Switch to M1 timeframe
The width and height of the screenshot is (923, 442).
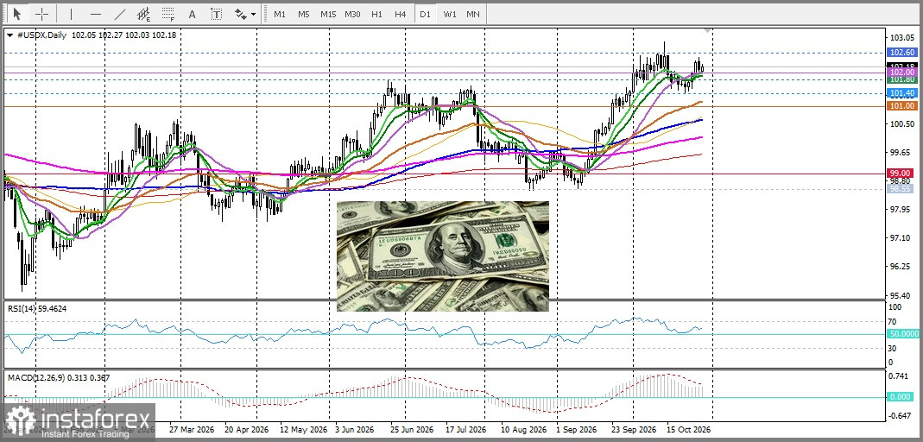click(x=280, y=14)
